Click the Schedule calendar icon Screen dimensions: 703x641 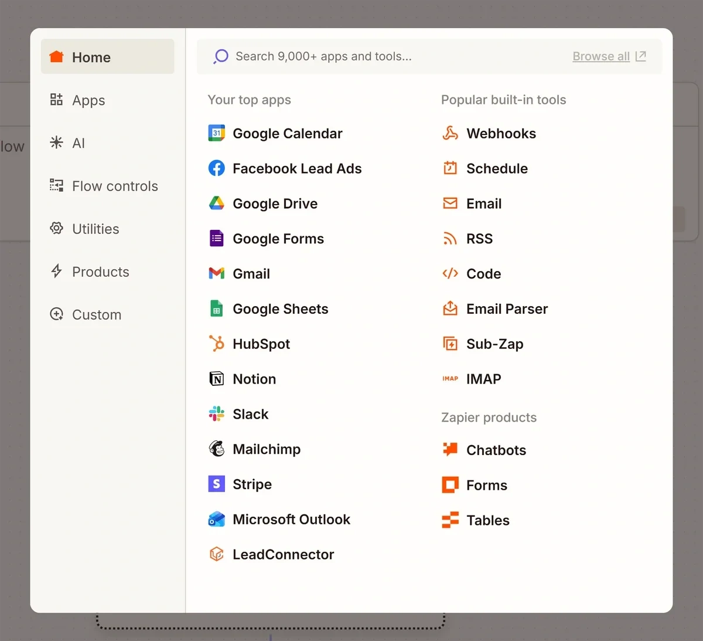click(450, 168)
